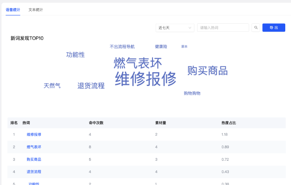Image resolution: width=291 pixels, height=185 pixels.
Task: Open the 购买商品 link in table row 3
Action: pyautogui.click(x=34, y=159)
